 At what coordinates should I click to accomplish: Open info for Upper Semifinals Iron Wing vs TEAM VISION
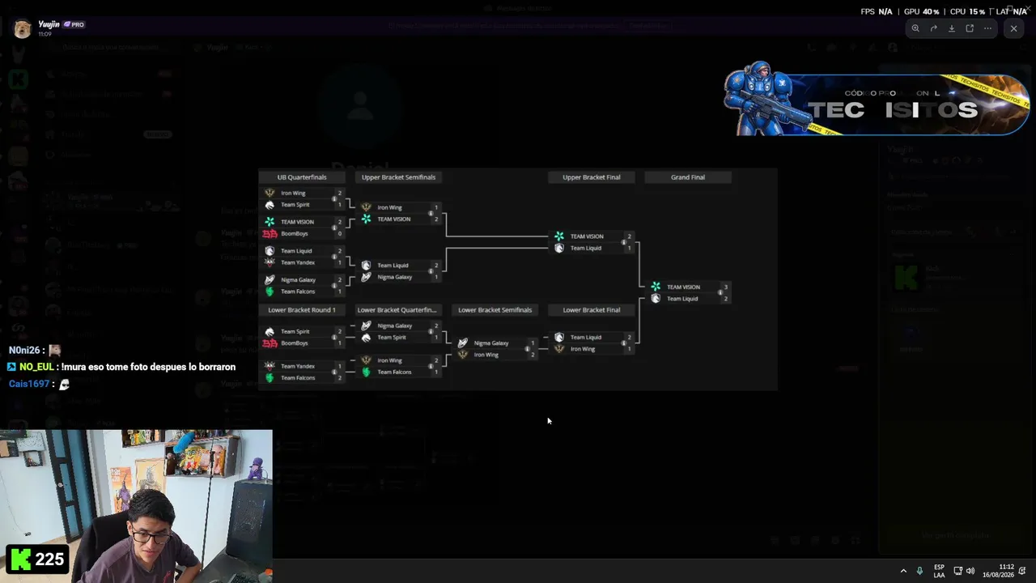(x=431, y=213)
